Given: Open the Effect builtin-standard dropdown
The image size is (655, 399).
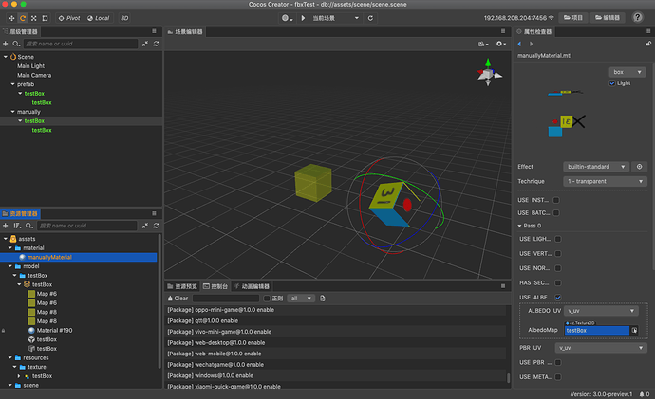Looking at the screenshot, I should pyautogui.click(x=596, y=167).
